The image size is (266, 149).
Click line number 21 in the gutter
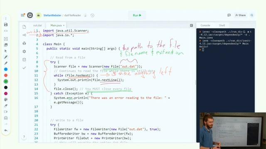(36, 125)
